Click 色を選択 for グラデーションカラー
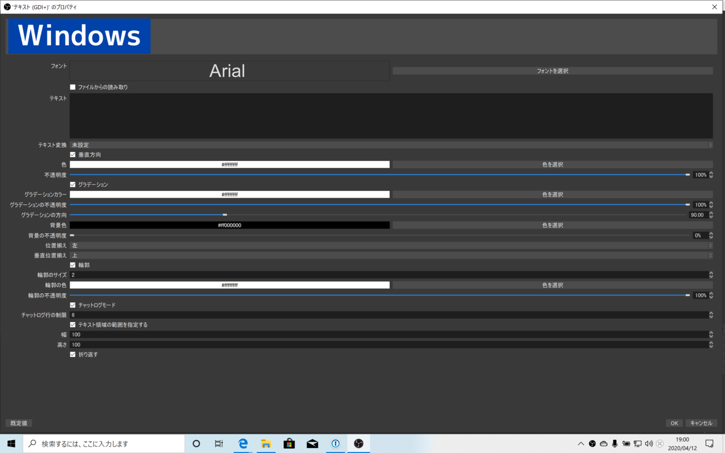Image resolution: width=725 pixels, height=453 pixels. point(552,194)
